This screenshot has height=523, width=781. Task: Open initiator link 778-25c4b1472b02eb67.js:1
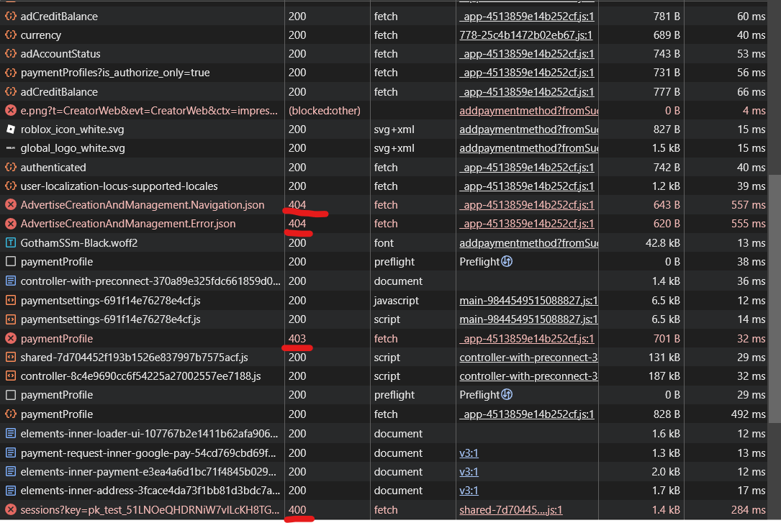526,35
